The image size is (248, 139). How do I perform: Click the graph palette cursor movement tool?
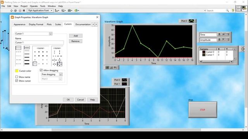[107, 68]
